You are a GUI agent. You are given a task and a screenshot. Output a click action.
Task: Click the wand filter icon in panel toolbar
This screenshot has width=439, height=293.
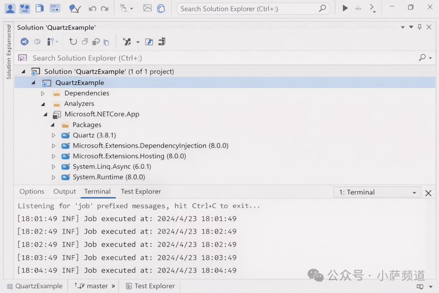point(127,42)
